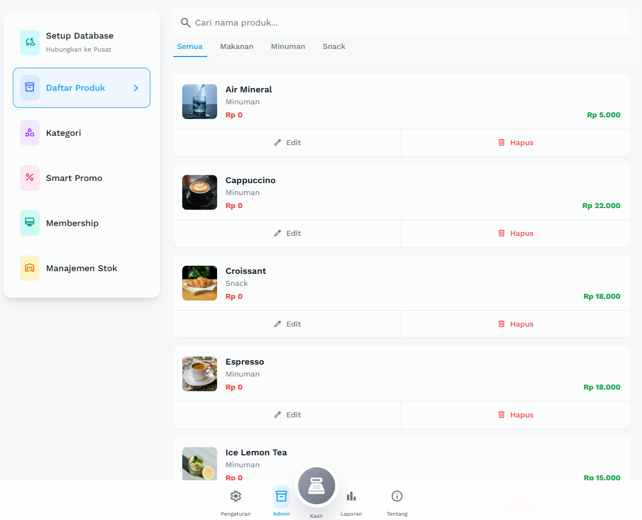Edit the Espresso product
The image size is (642, 520).
pyautogui.click(x=287, y=415)
